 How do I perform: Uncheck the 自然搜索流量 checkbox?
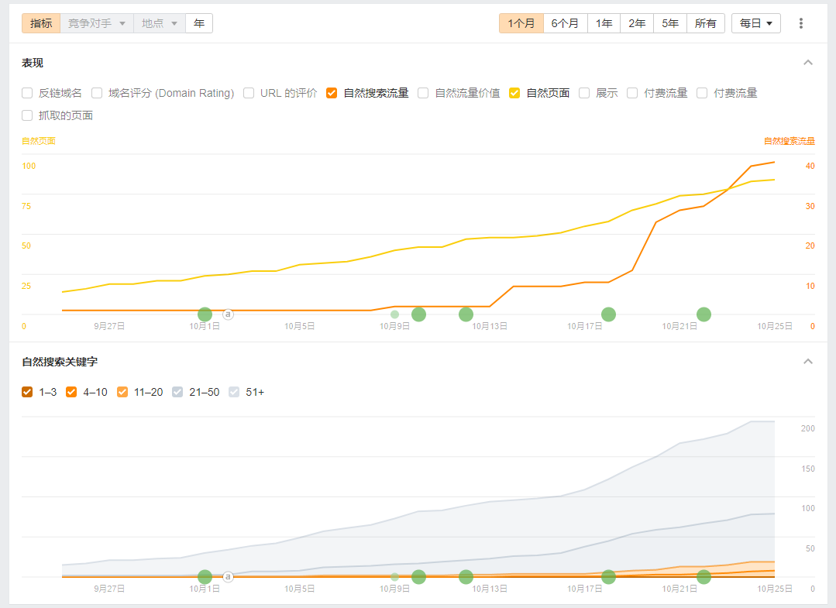tap(332, 93)
